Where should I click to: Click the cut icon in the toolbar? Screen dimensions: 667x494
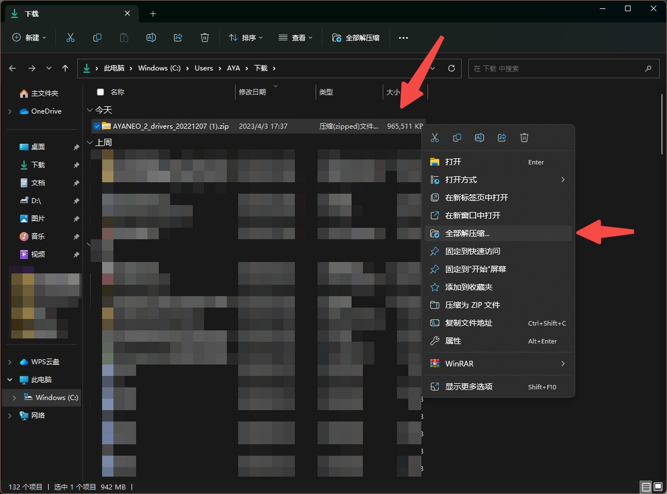[x=71, y=37]
